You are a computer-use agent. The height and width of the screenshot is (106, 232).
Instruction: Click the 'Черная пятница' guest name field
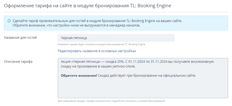pos(116,38)
